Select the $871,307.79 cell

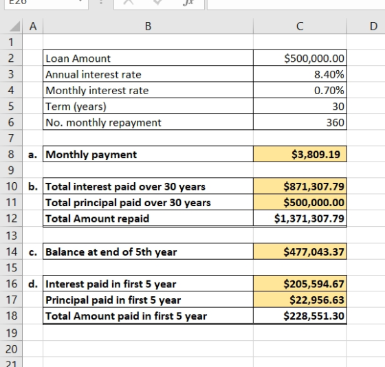[x=300, y=186]
